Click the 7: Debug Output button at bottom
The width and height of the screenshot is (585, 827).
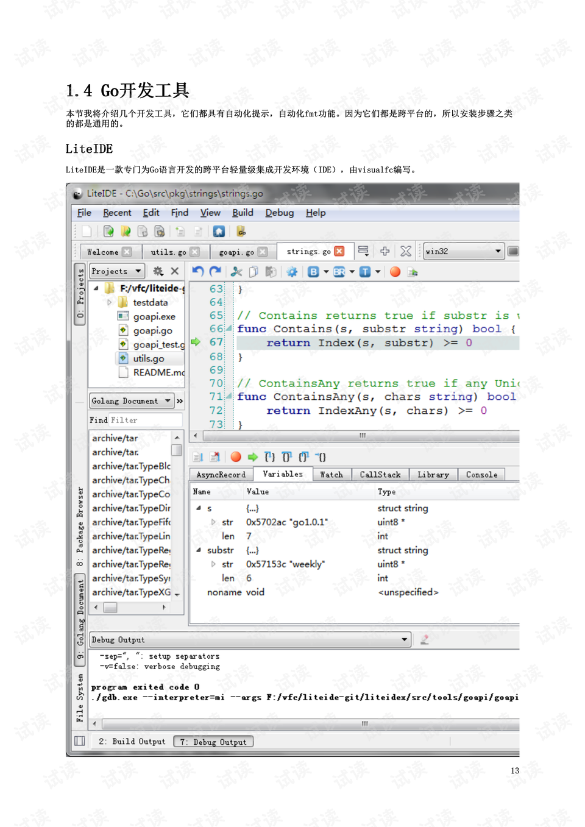213,741
